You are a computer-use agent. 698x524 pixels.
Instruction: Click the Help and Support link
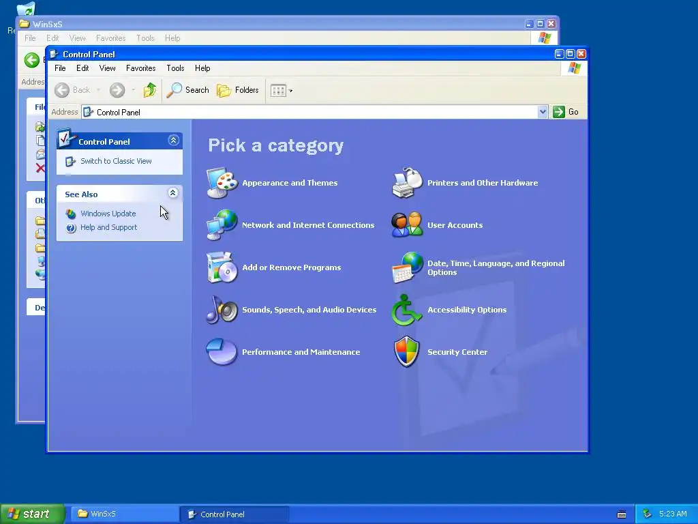tap(108, 228)
